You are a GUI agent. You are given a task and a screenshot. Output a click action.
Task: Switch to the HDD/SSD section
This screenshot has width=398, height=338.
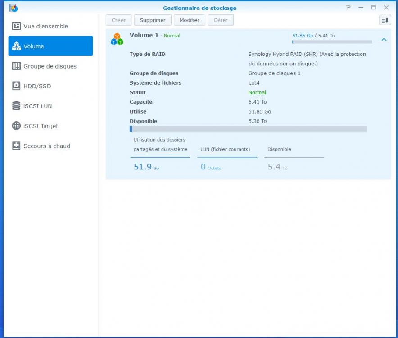coord(37,86)
